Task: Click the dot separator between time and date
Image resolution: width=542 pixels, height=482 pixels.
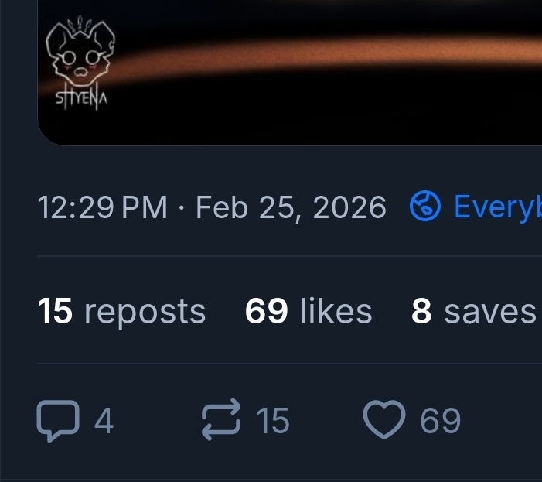Action: click(x=182, y=208)
